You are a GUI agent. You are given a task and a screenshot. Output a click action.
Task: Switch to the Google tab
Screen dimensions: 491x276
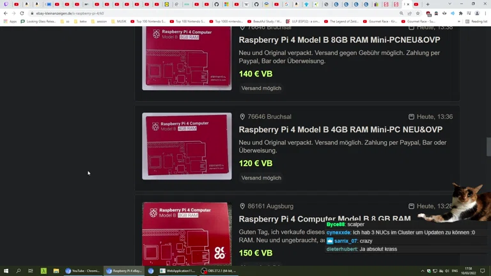tap(286, 4)
